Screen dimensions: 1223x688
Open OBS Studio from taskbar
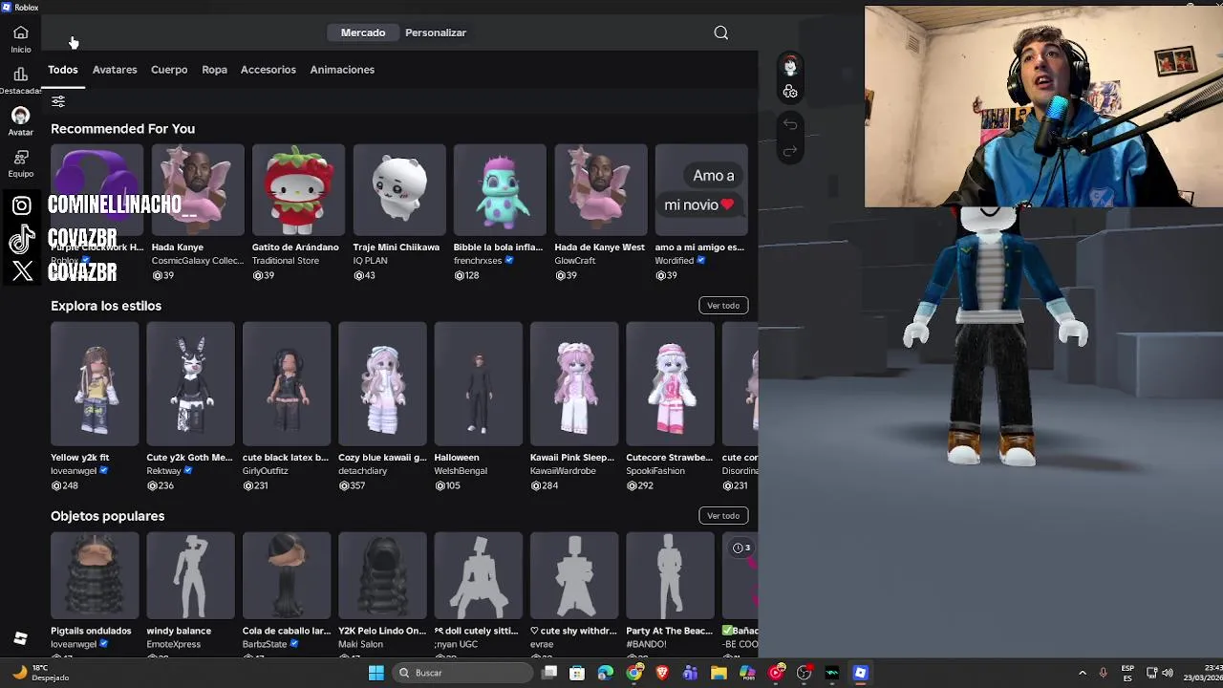[804, 673]
